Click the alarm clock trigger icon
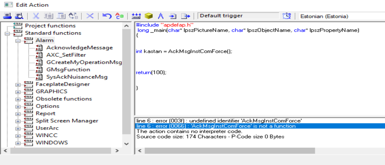The width and height of the screenshot is (385, 165). (287, 16)
